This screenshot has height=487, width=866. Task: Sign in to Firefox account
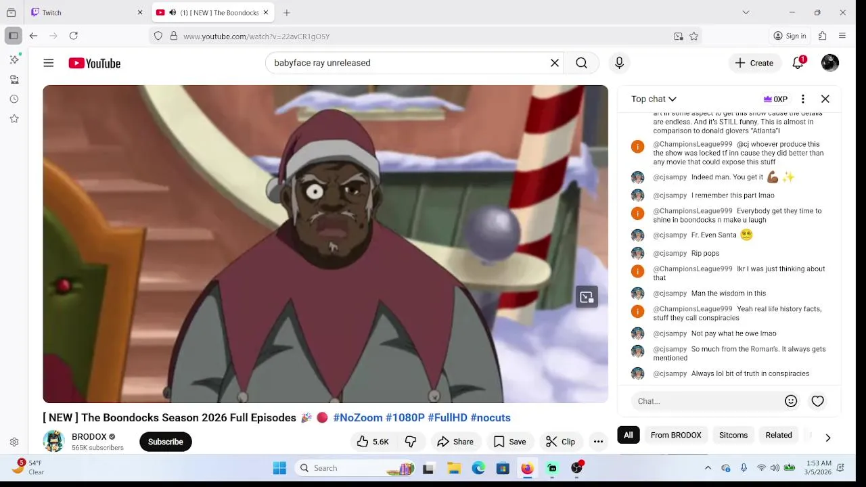point(790,36)
